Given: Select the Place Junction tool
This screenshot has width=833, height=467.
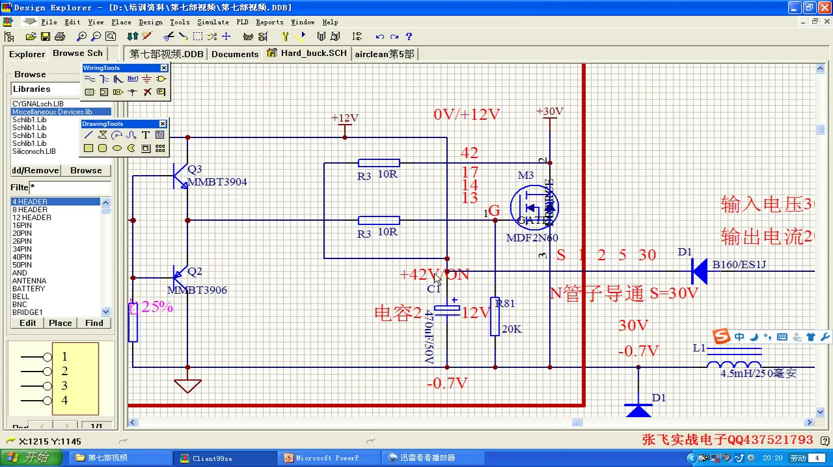Looking at the screenshot, I should 133,92.
